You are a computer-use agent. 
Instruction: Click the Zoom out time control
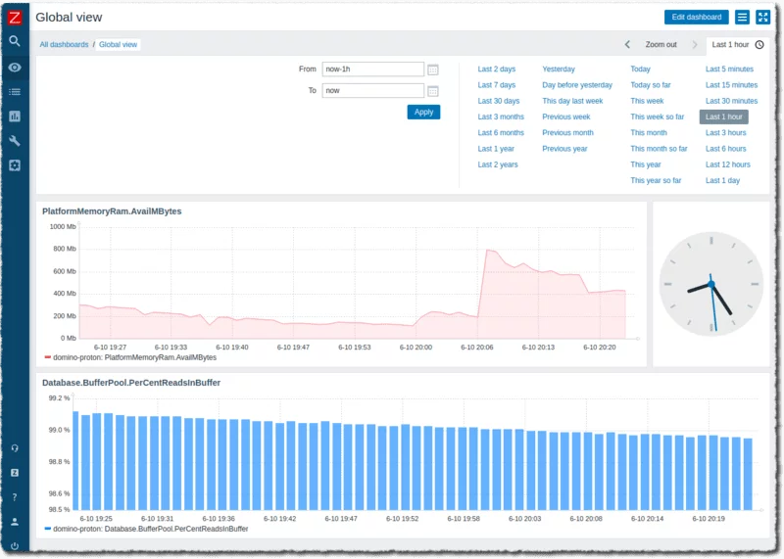[x=661, y=45]
